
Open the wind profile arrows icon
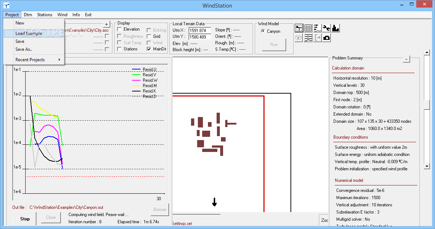(x=318, y=28)
